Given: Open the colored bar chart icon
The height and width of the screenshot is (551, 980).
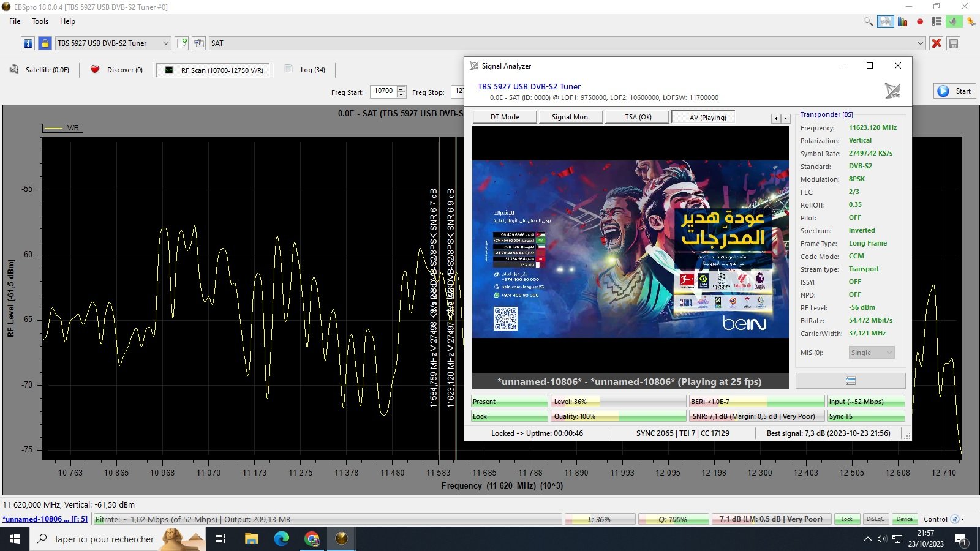Looking at the screenshot, I should tap(902, 21).
